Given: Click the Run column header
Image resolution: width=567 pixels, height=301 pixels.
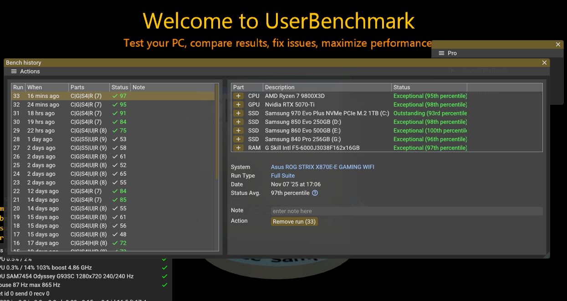Looking at the screenshot, I should click(18, 87).
